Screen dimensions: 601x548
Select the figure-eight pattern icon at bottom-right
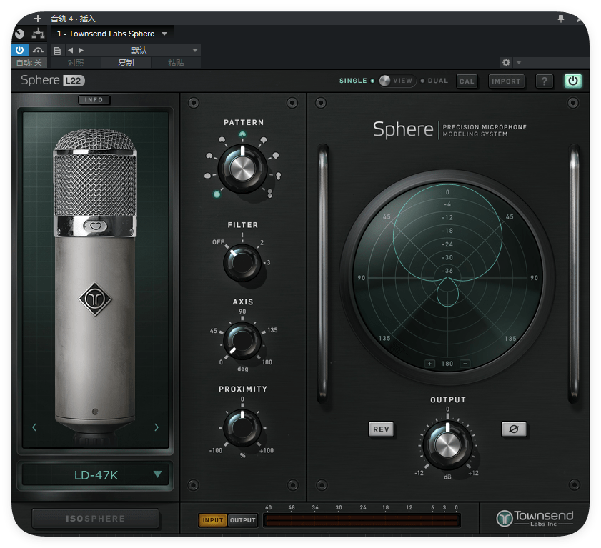click(x=270, y=194)
